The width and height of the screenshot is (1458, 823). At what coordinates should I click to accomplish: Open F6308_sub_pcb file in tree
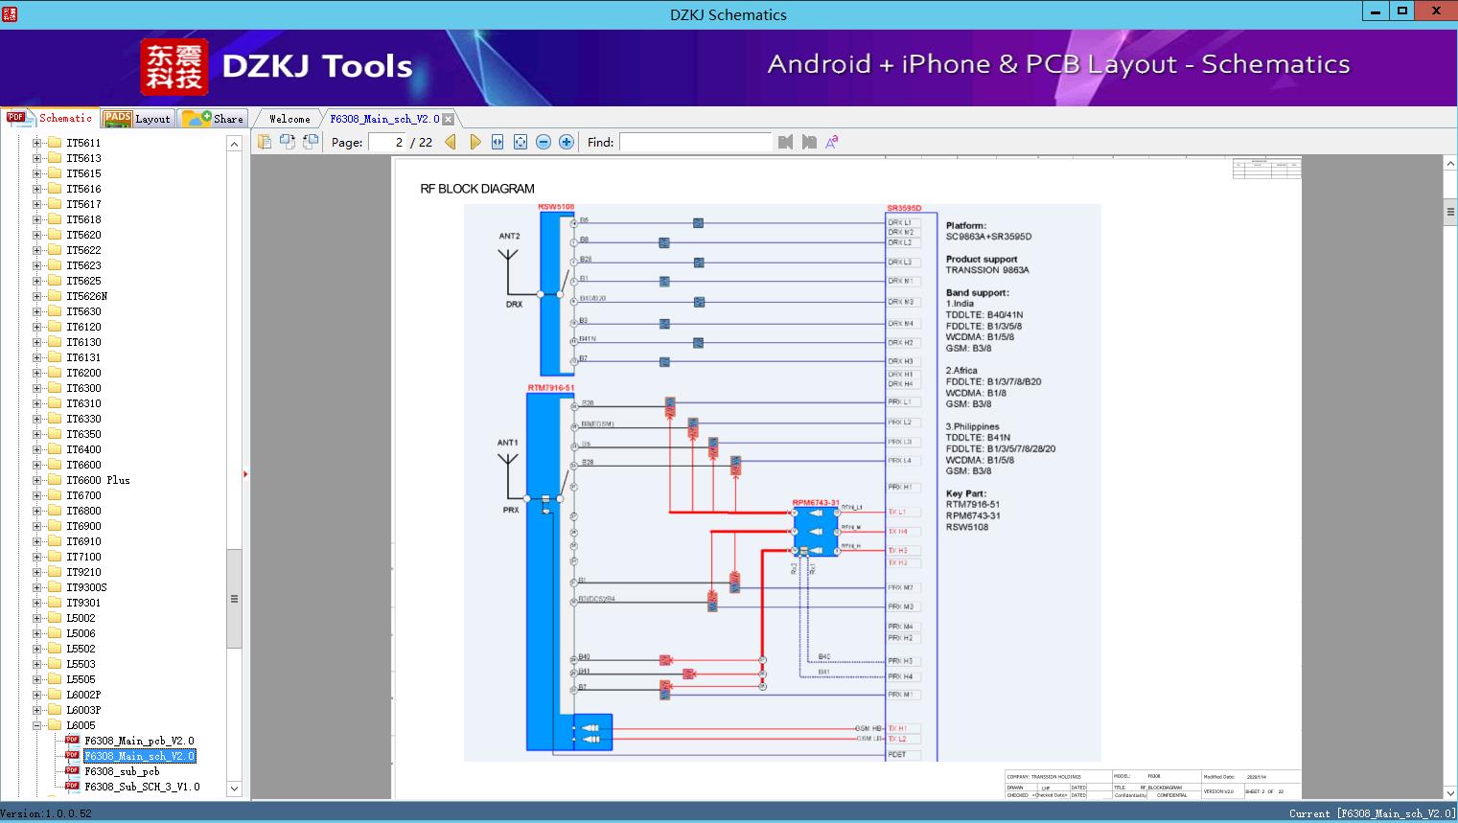(x=122, y=771)
